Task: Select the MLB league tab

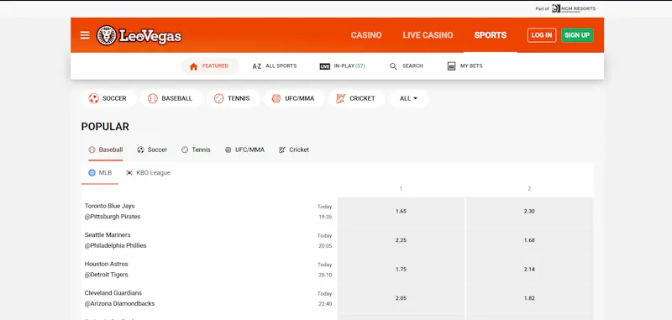Action: (100, 173)
